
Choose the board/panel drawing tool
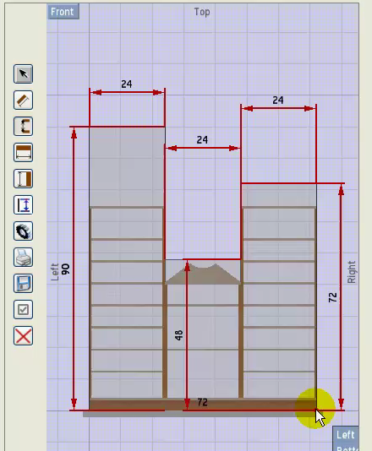point(23,101)
